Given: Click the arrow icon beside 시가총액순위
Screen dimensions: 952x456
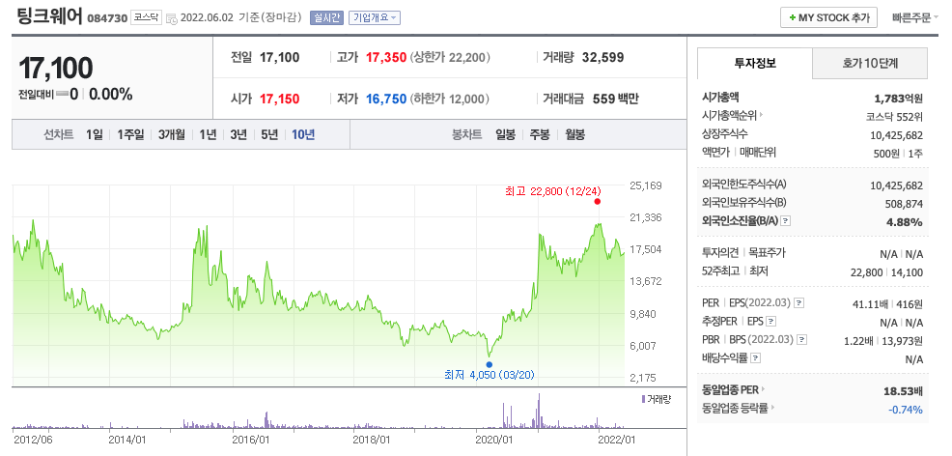Looking at the screenshot, I should pos(761,115).
